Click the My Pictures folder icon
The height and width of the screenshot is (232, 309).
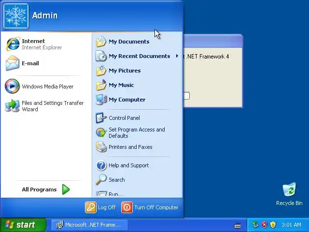coord(101,71)
